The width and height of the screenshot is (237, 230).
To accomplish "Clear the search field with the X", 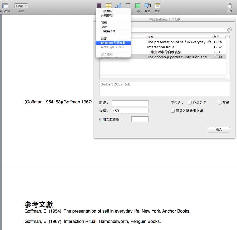I will 229,30.
